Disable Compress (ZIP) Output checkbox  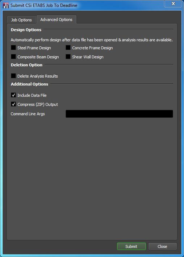13,104
